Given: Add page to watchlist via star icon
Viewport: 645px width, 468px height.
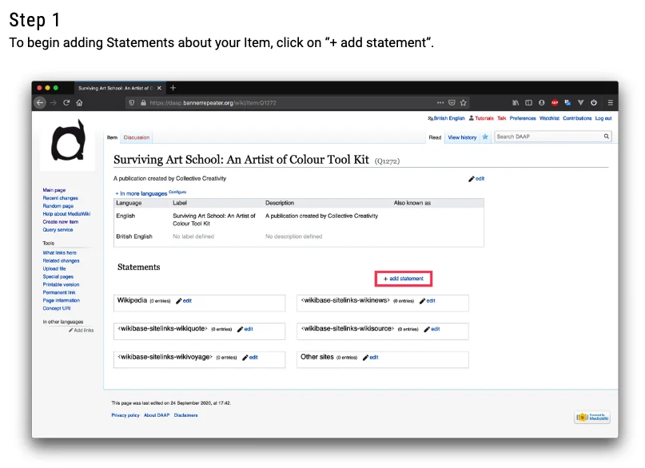Looking at the screenshot, I should [x=485, y=137].
